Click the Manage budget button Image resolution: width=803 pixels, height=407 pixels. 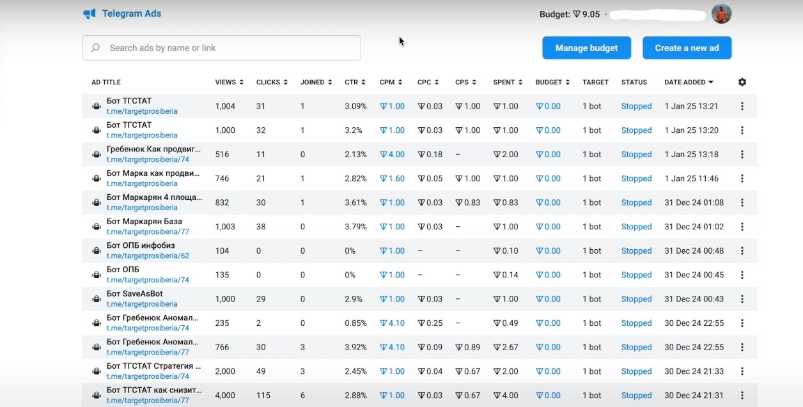[x=586, y=48]
